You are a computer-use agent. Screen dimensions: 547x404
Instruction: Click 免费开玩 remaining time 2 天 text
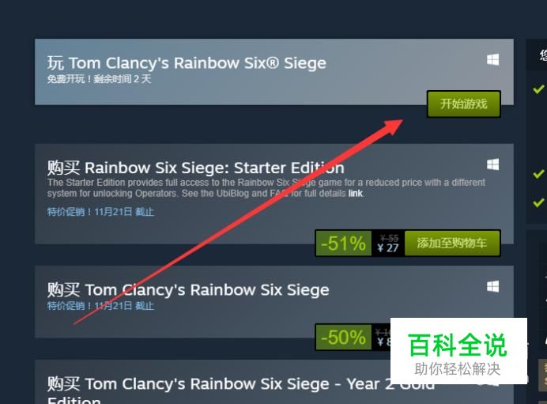point(99,79)
